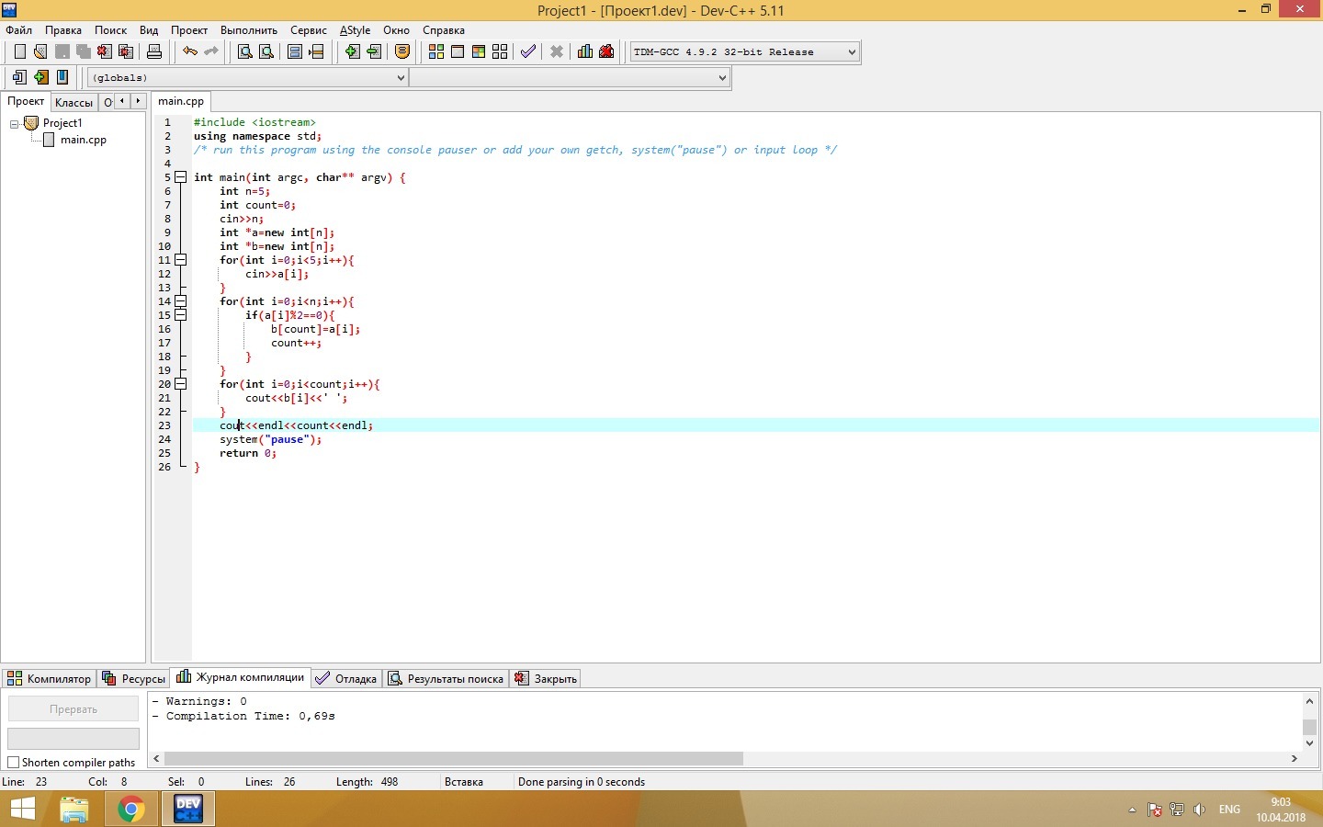Click the Syntax check checkmark icon
The image size is (1323, 827).
[528, 52]
